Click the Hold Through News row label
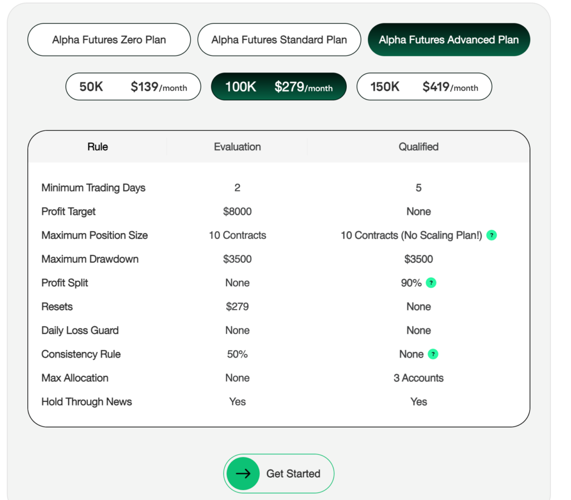The width and height of the screenshot is (571, 500). tap(86, 401)
